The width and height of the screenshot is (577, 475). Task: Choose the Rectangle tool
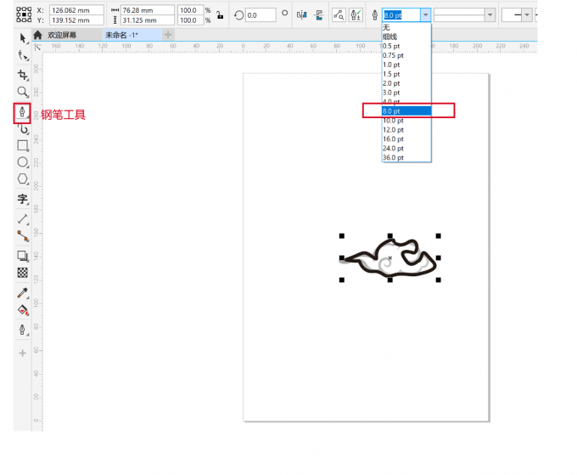(23, 145)
